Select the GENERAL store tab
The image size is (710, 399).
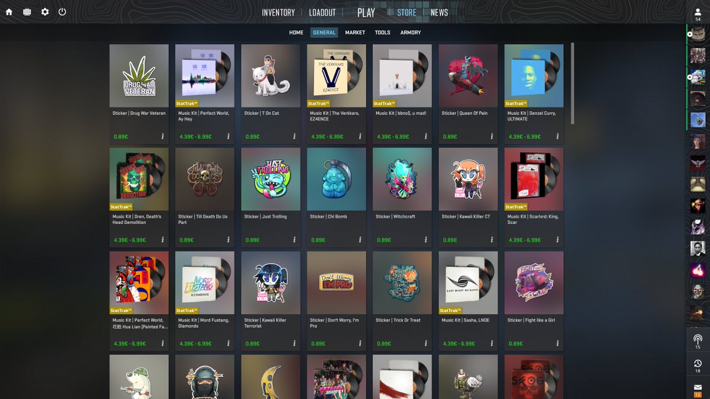tap(324, 33)
